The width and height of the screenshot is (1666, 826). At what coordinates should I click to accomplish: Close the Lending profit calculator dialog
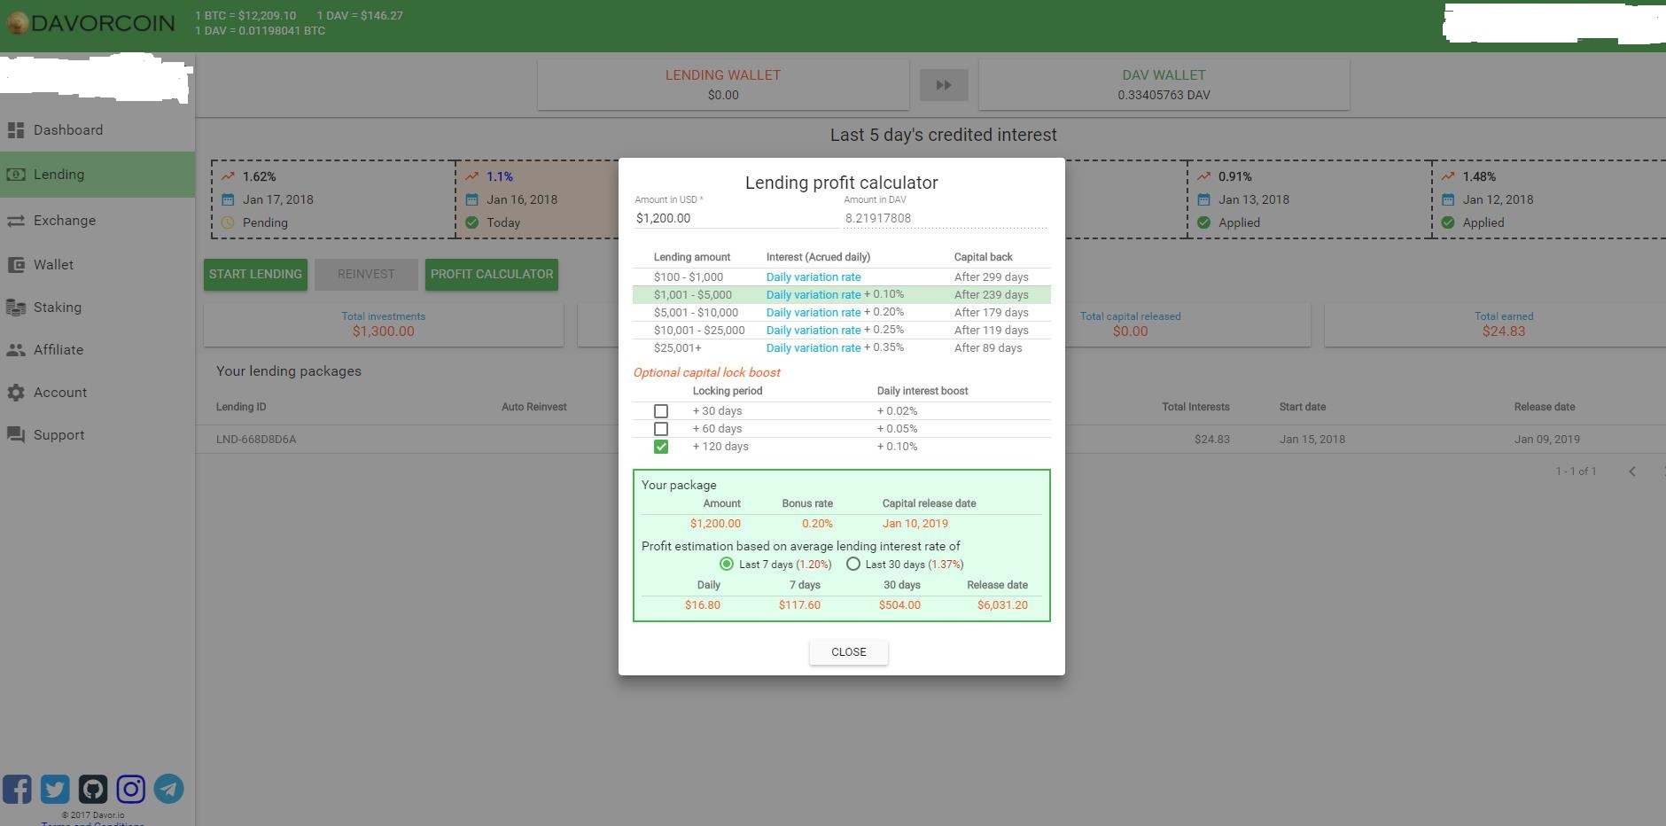tap(849, 652)
